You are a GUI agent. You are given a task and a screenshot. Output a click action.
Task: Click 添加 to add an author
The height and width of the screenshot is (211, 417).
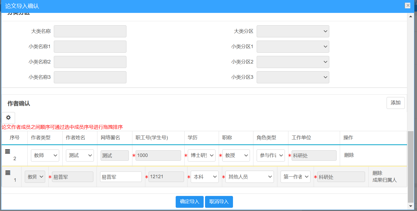coord(395,103)
